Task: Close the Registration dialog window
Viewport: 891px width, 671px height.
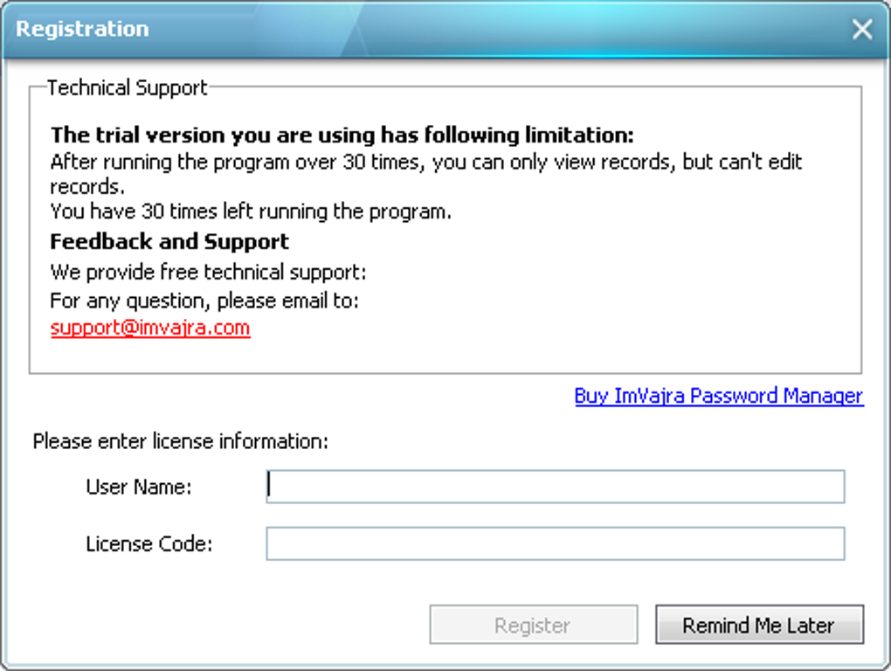Action: 862,30
